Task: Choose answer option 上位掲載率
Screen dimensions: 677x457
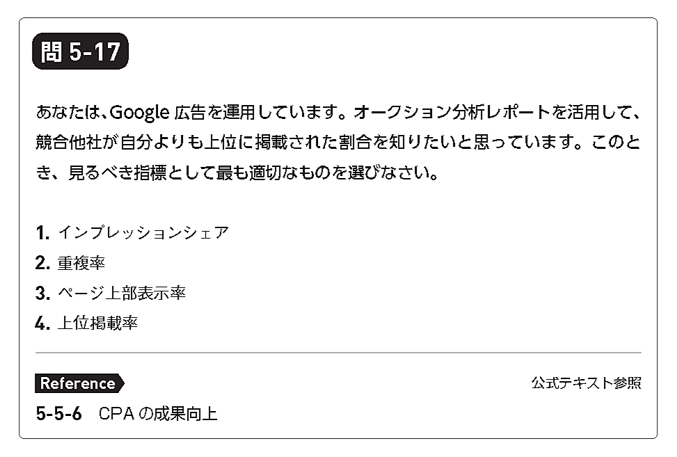Action: (x=97, y=323)
